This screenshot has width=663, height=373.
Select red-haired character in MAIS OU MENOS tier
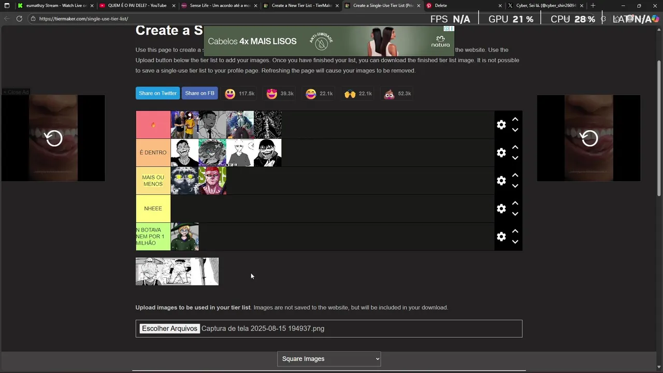(212, 181)
